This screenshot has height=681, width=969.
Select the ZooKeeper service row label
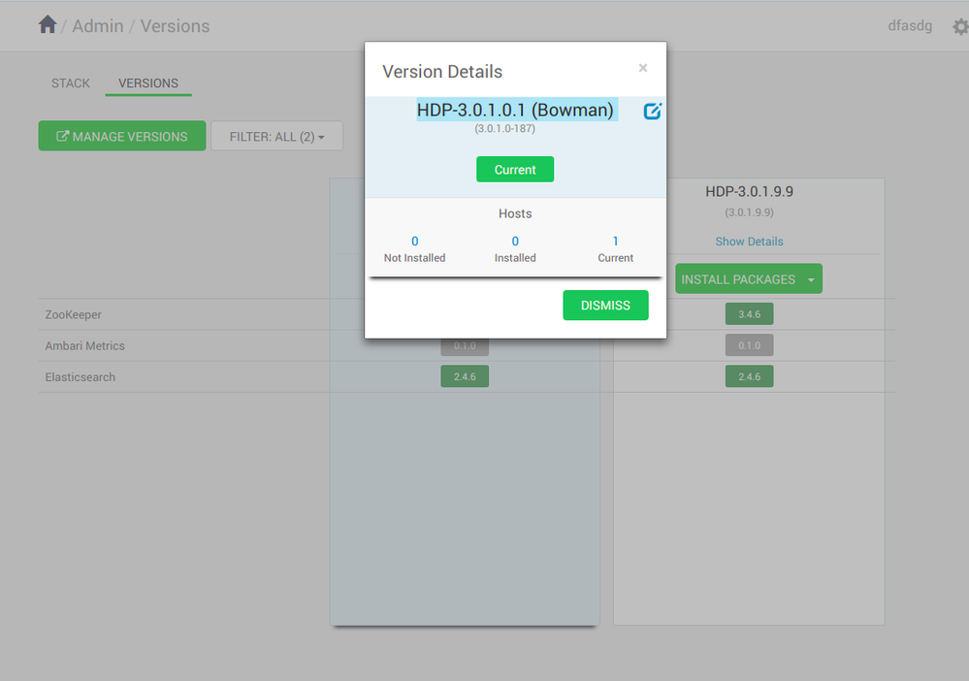(x=73, y=314)
